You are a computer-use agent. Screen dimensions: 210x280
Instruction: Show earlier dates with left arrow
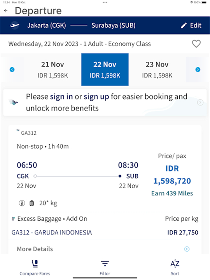[12, 70]
